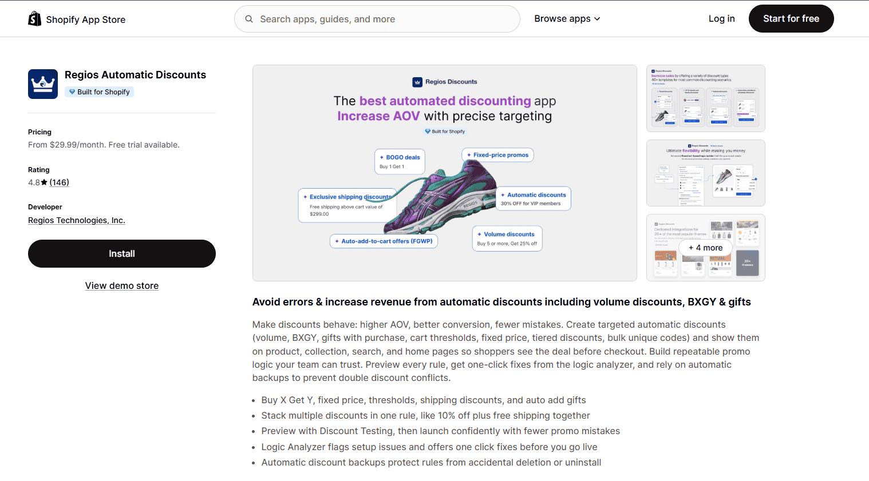Click the Fixed-price promos callout

(x=497, y=155)
